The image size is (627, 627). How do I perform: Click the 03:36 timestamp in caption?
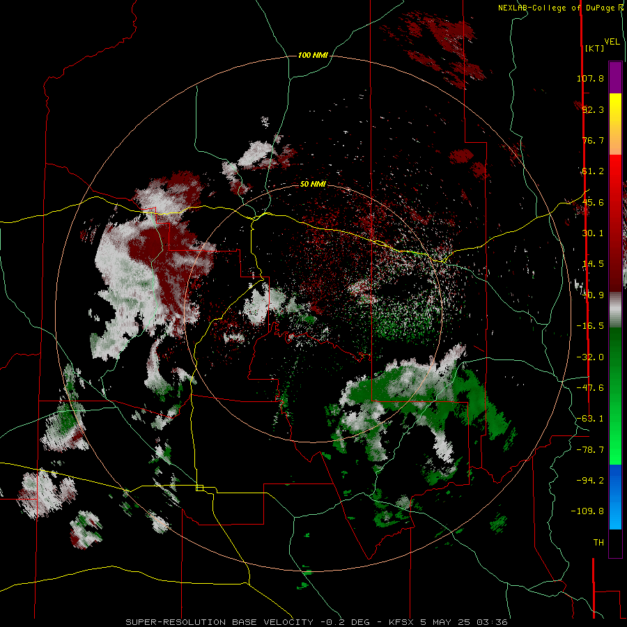coord(493,622)
